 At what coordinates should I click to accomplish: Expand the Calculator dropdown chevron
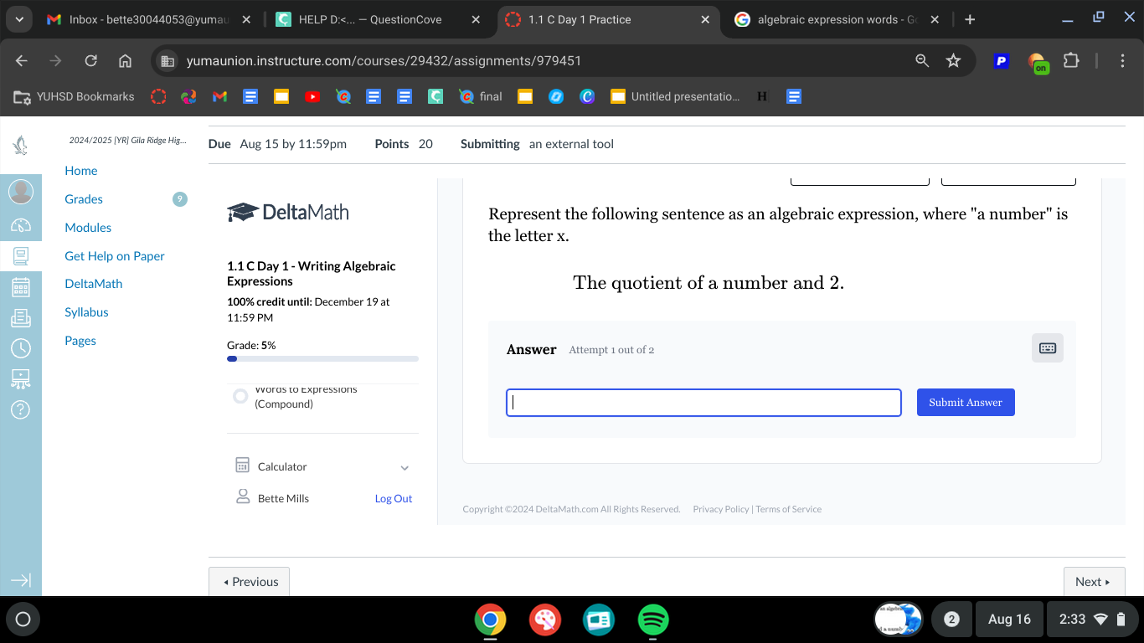coord(405,467)
